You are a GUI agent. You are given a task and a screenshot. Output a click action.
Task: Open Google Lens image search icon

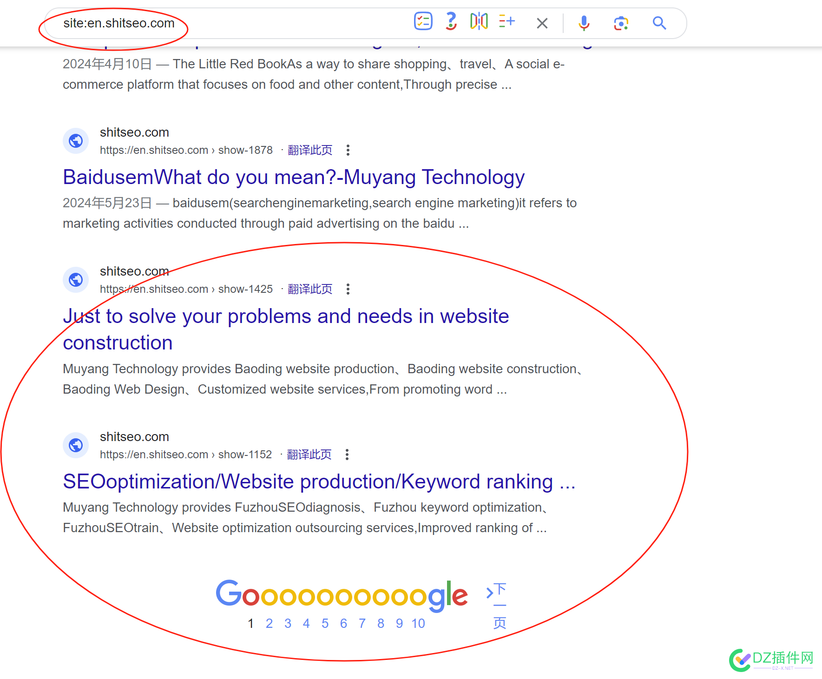click(621, 23)
